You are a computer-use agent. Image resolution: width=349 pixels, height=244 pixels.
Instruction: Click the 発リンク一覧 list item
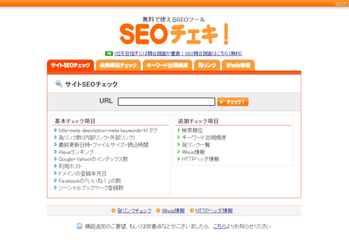click(196, 145)
